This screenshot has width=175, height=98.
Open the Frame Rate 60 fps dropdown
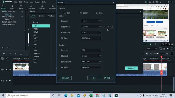click(91, 32)
